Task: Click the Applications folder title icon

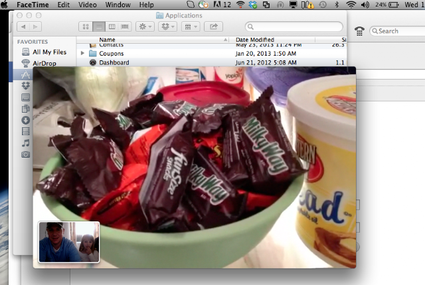Action: pos(159,15)
